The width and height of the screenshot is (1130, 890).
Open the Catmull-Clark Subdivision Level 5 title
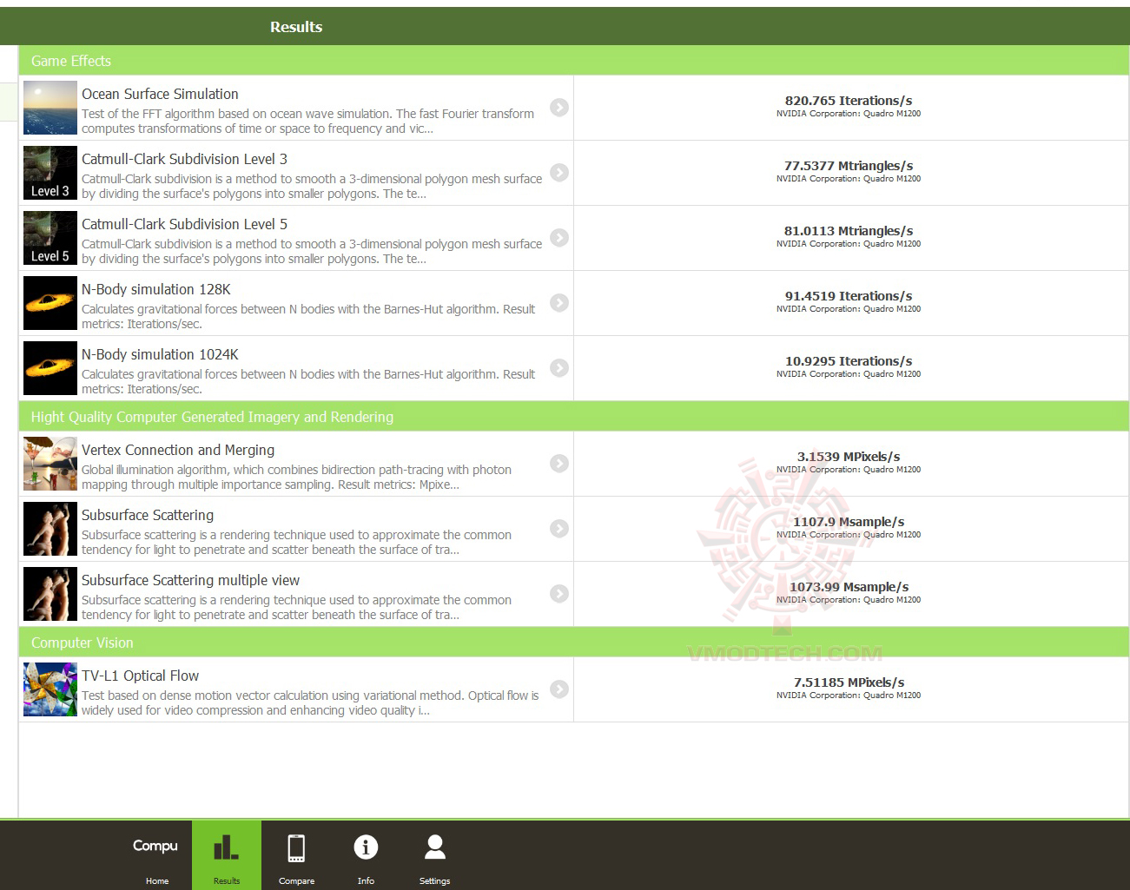pos(184,224)
